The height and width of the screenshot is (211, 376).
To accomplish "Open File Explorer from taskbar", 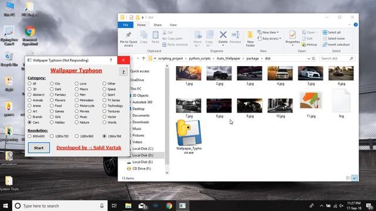I will coord(128,206).
